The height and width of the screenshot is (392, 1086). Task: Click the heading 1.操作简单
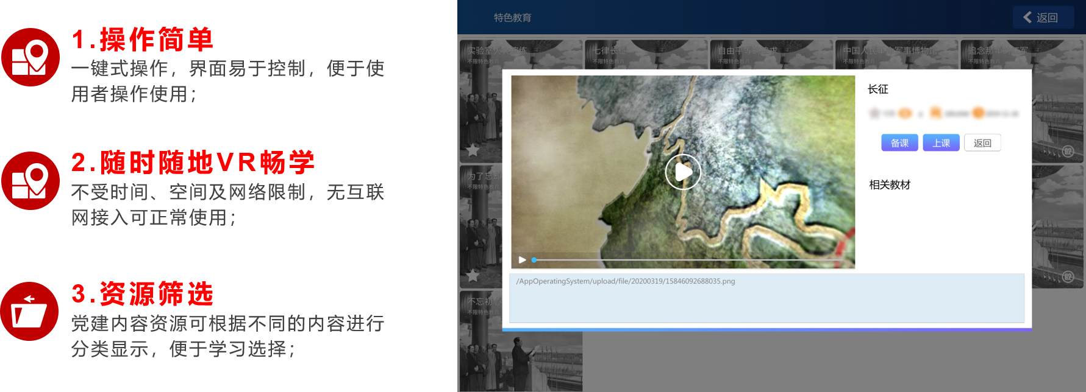(x=142, y=40)
